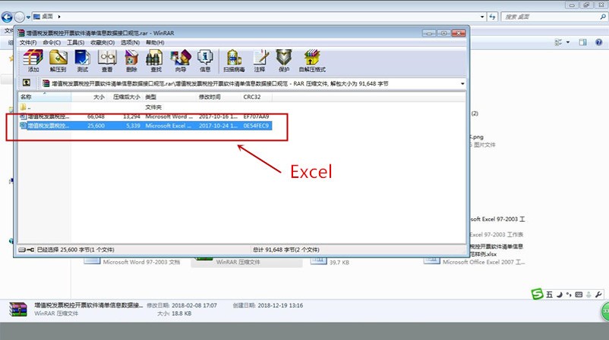This screenshot has width=609, height=340.
Task: Click the 总计 91,648 字节 status text
Action: click(x=286, y=250)
